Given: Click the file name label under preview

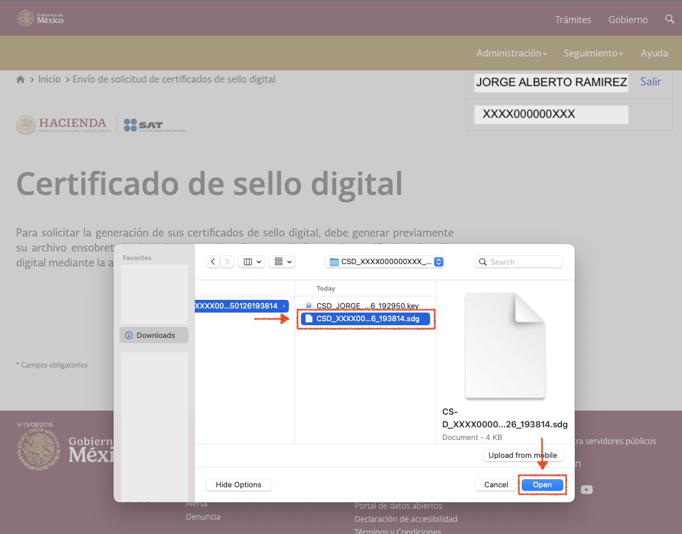Looking at the screenshot, I should [504, 418].
